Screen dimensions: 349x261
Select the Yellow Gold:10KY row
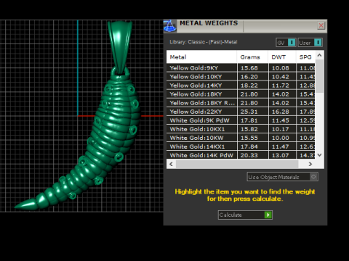(x=241, y=77)
